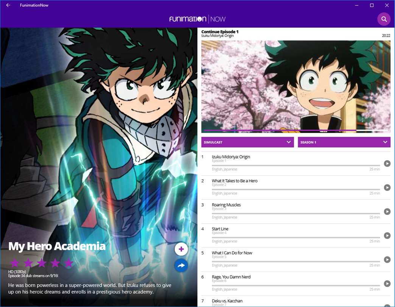This screenshot has height=307, width=395.
Task: Rate with the second purple star
Action: (28, 263)
